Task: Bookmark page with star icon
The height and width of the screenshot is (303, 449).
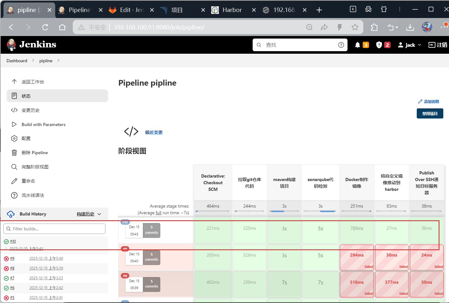Action: pyautogui.click(x=355, y=27)
